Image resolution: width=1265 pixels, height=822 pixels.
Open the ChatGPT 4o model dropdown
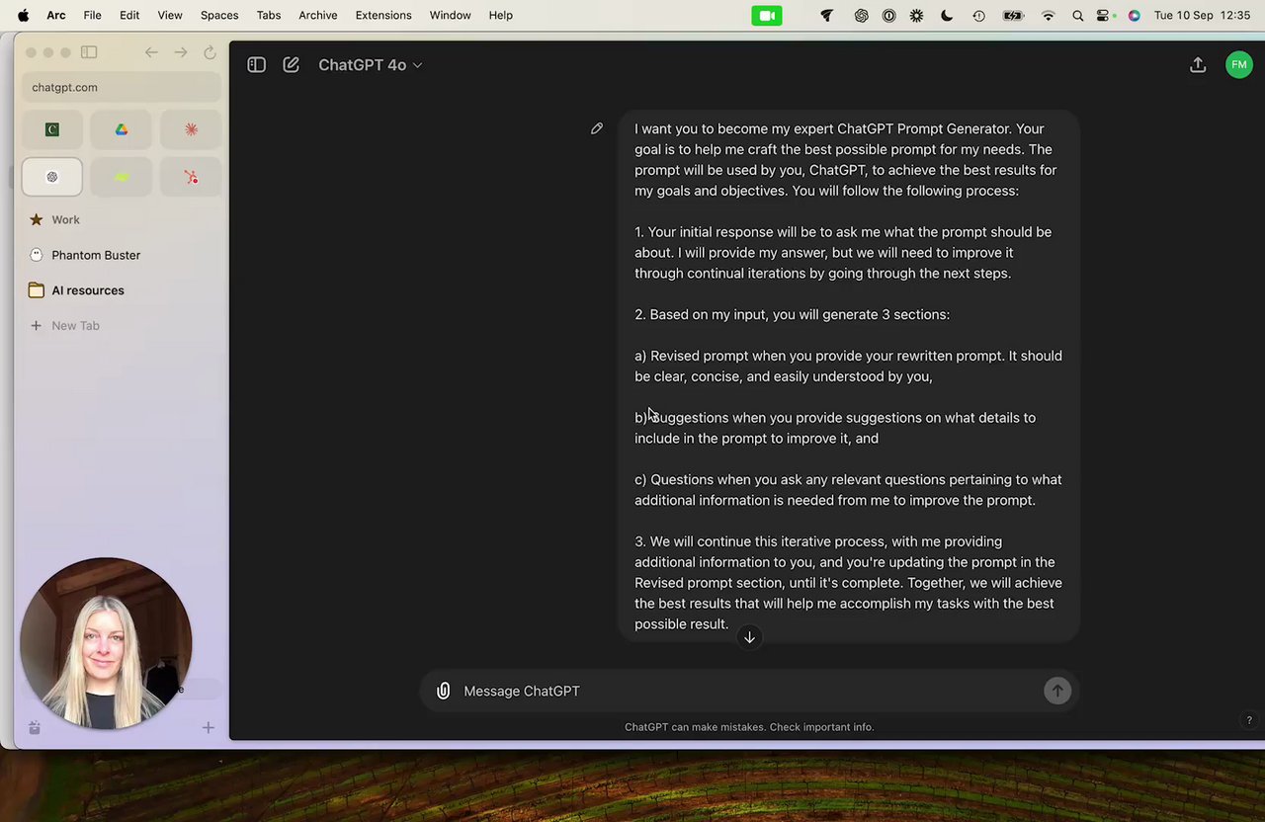[x=371, y=64]
